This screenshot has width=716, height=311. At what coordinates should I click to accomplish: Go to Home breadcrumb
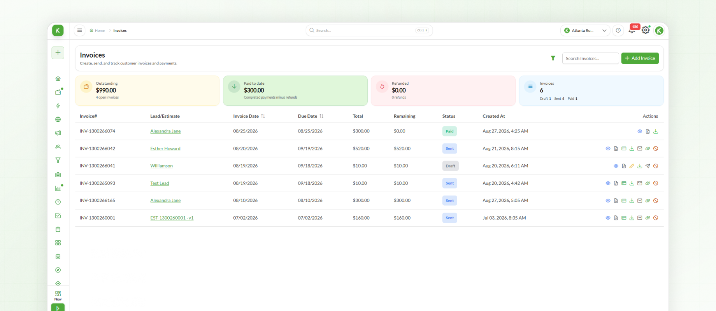[x=97, y=30]
